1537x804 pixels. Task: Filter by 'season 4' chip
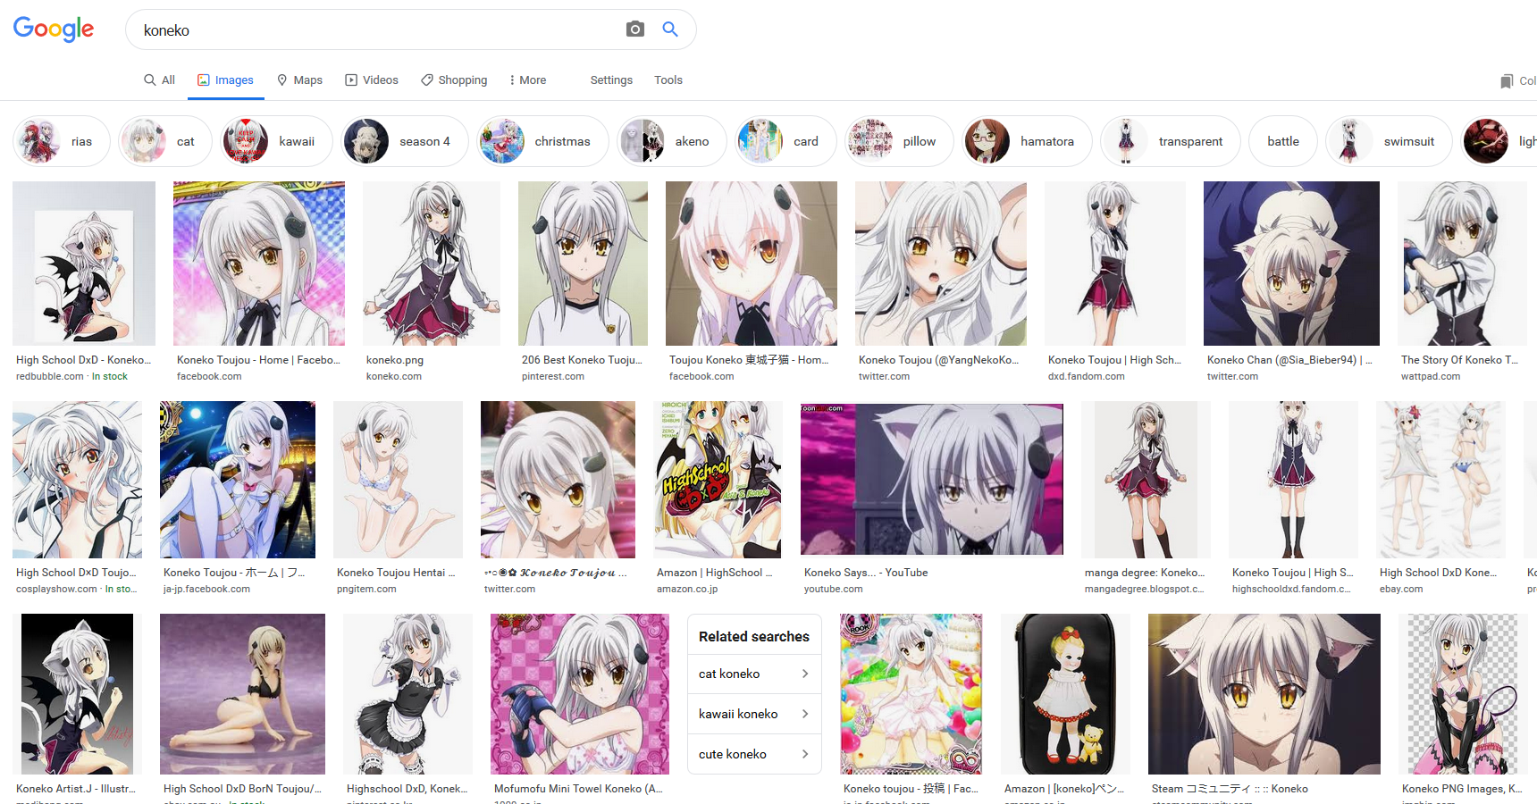(404, 141)
